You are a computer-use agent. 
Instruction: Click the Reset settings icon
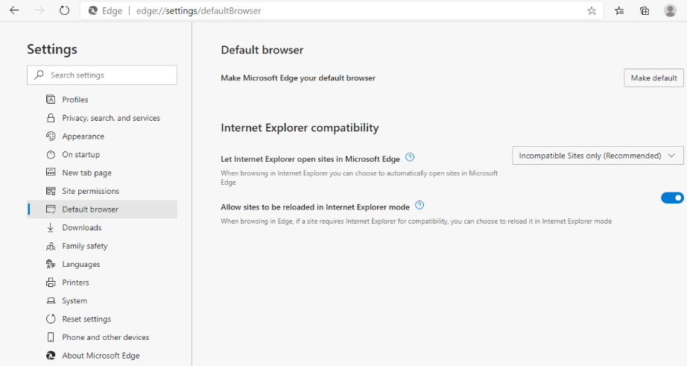point(51,318)
